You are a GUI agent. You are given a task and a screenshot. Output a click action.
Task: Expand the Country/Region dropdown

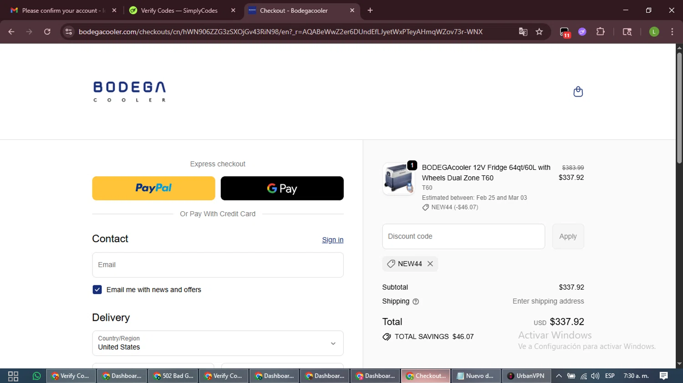click(x=218, y=343)
